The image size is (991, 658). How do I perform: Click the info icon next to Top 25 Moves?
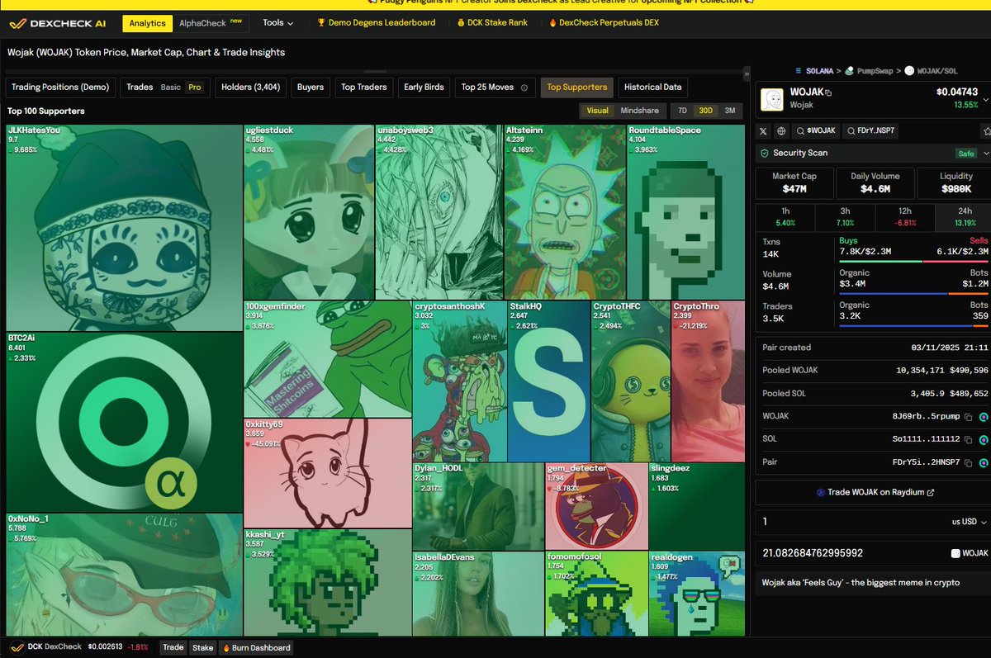click(x=524, y=88)
